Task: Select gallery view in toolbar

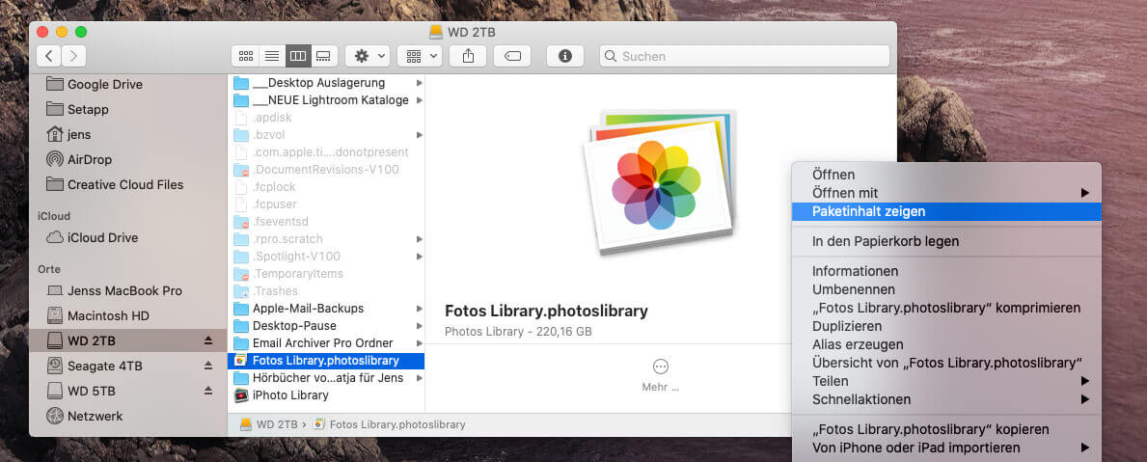Action: pyautogui.click(x=324, y=56)
